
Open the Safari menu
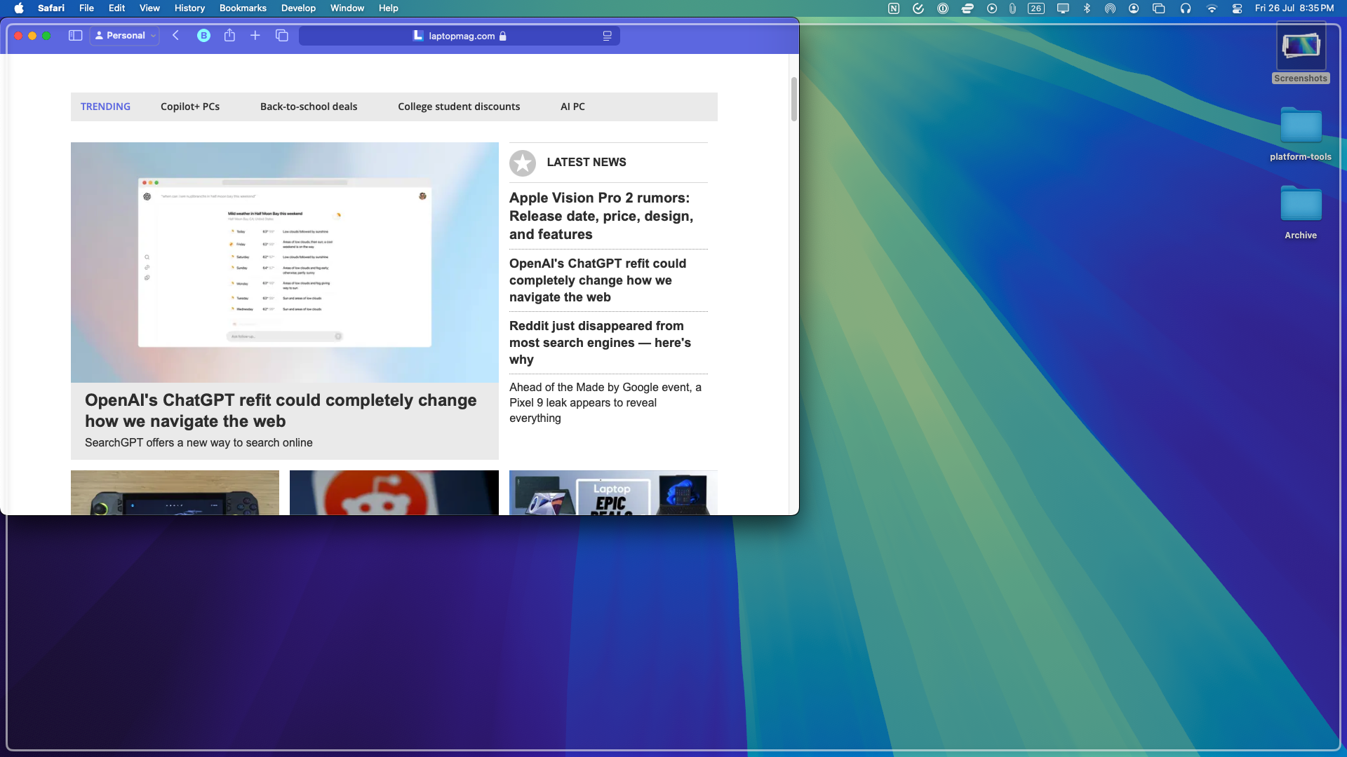coord(51,8)
